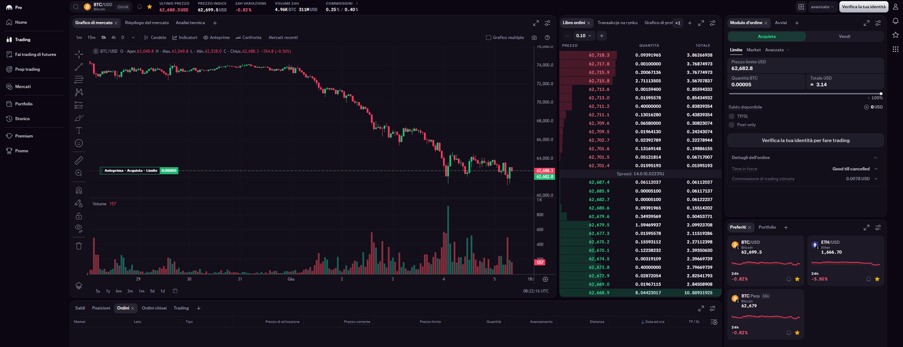Expand the Avanzata order type dropdown

(777, 49)
